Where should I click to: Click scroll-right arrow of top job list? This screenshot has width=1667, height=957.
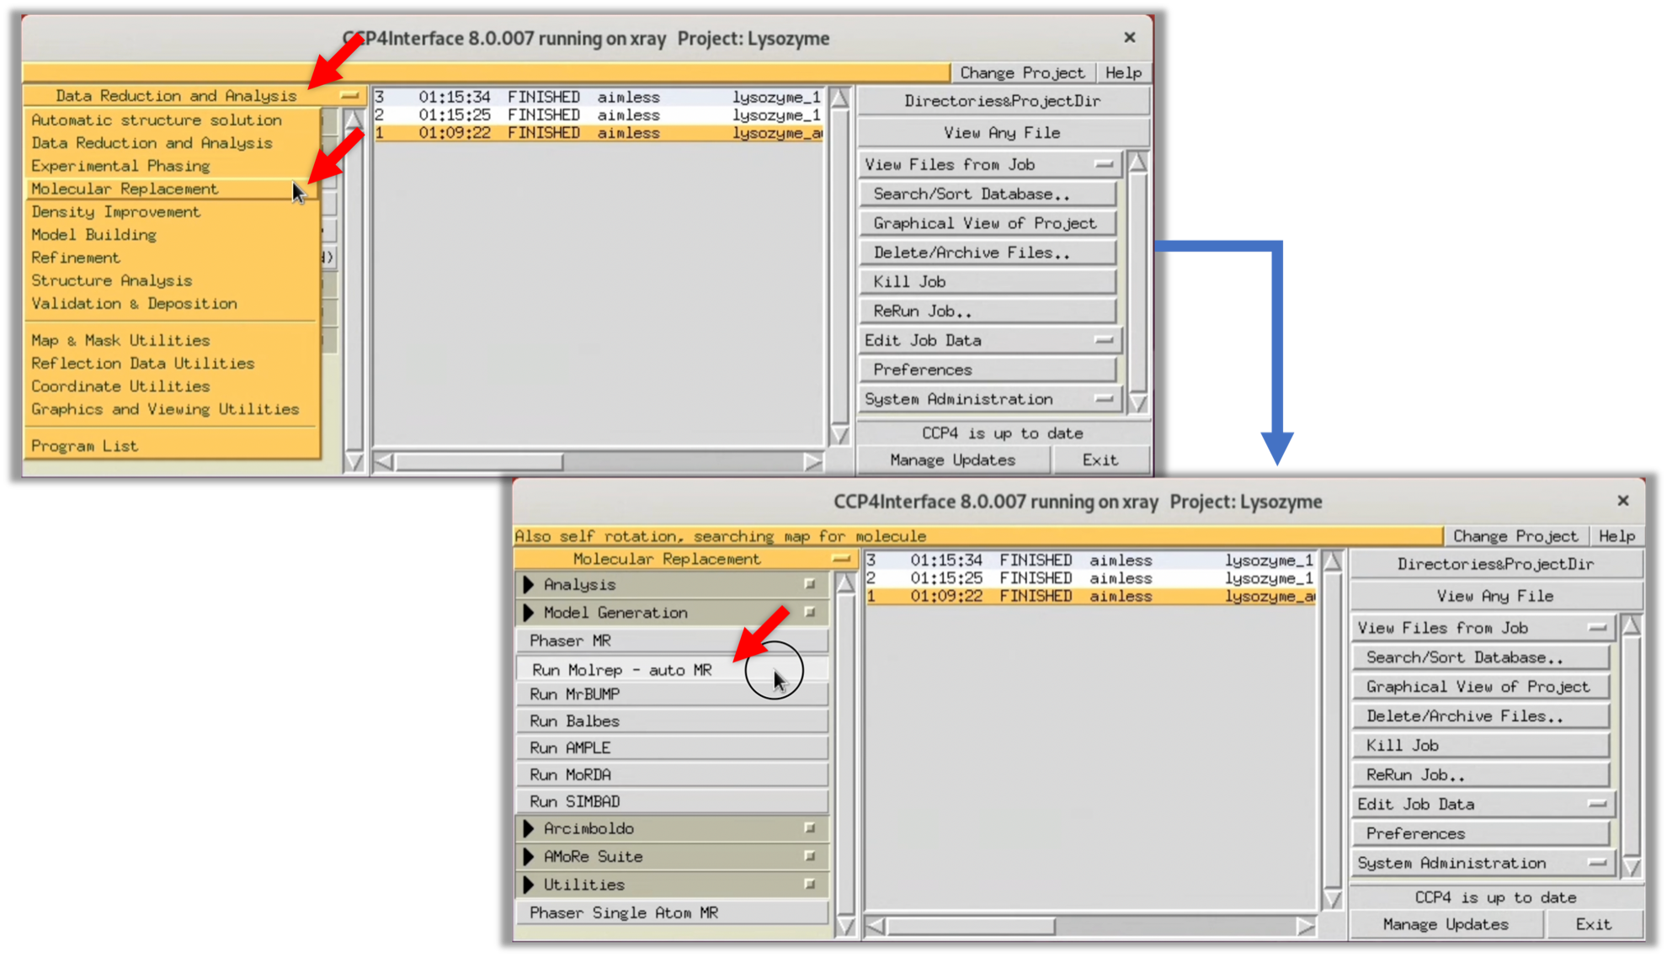tap(812, 462)
